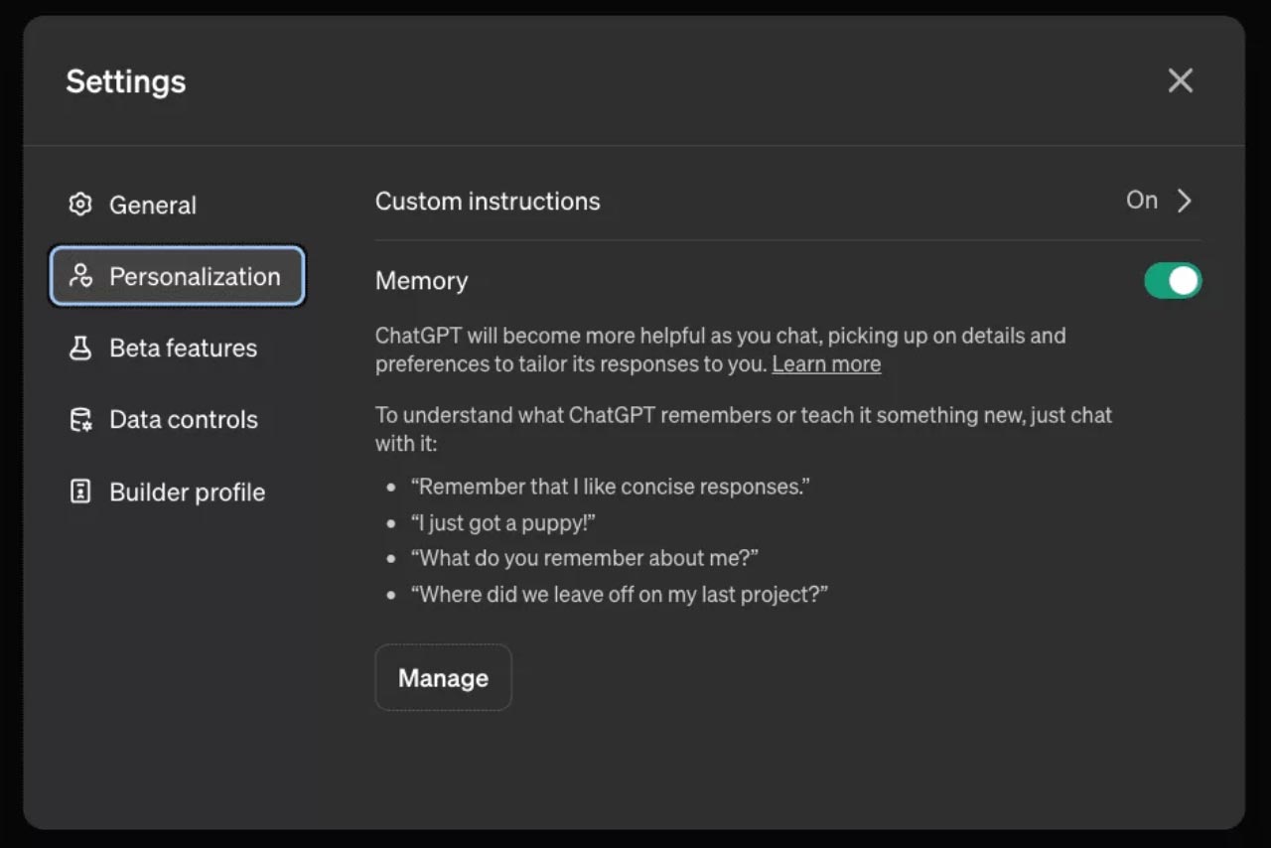The width and height of the screenshot is (1271, 848).
Task: Switch to the General settings tab
Action: point(153,206)
